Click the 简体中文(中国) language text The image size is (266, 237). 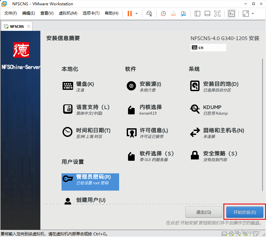89,113
